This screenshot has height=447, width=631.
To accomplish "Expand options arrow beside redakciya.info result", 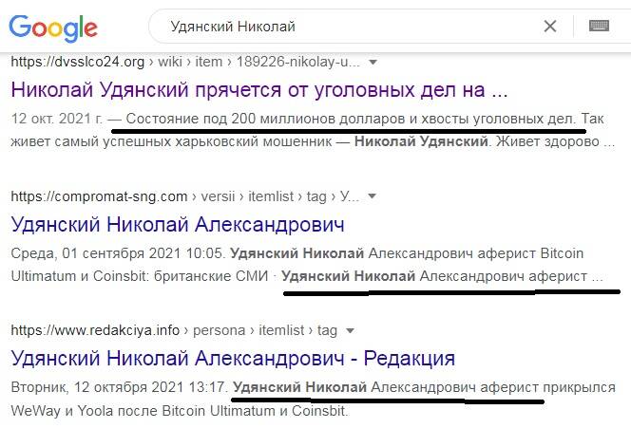I will 350,330.
